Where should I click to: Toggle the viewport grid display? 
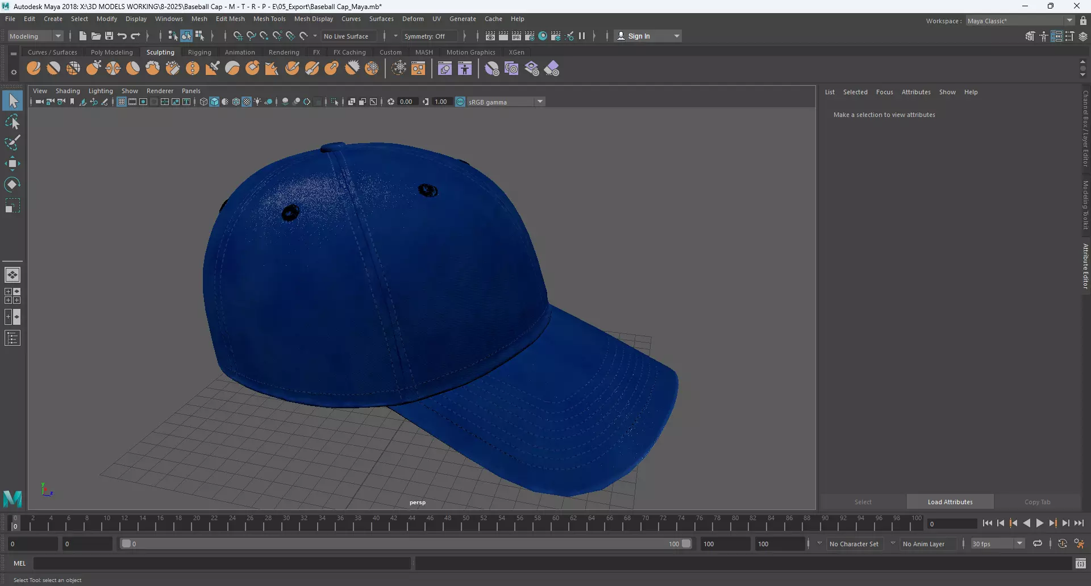pos(122,102)
